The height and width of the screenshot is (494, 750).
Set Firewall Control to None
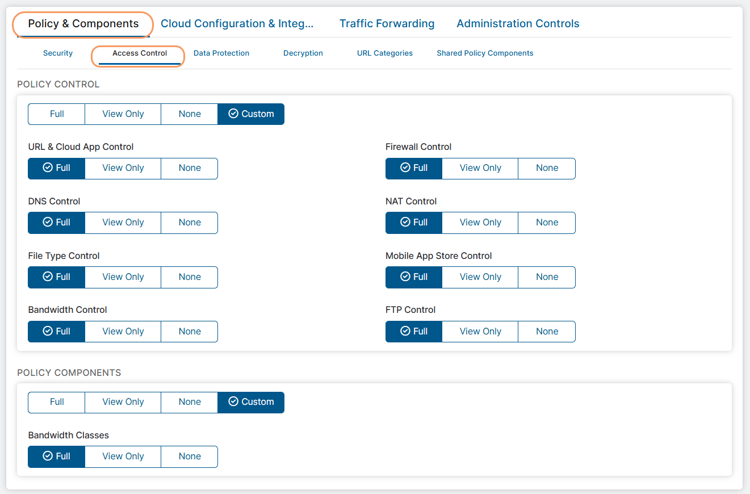pos(547,168)
